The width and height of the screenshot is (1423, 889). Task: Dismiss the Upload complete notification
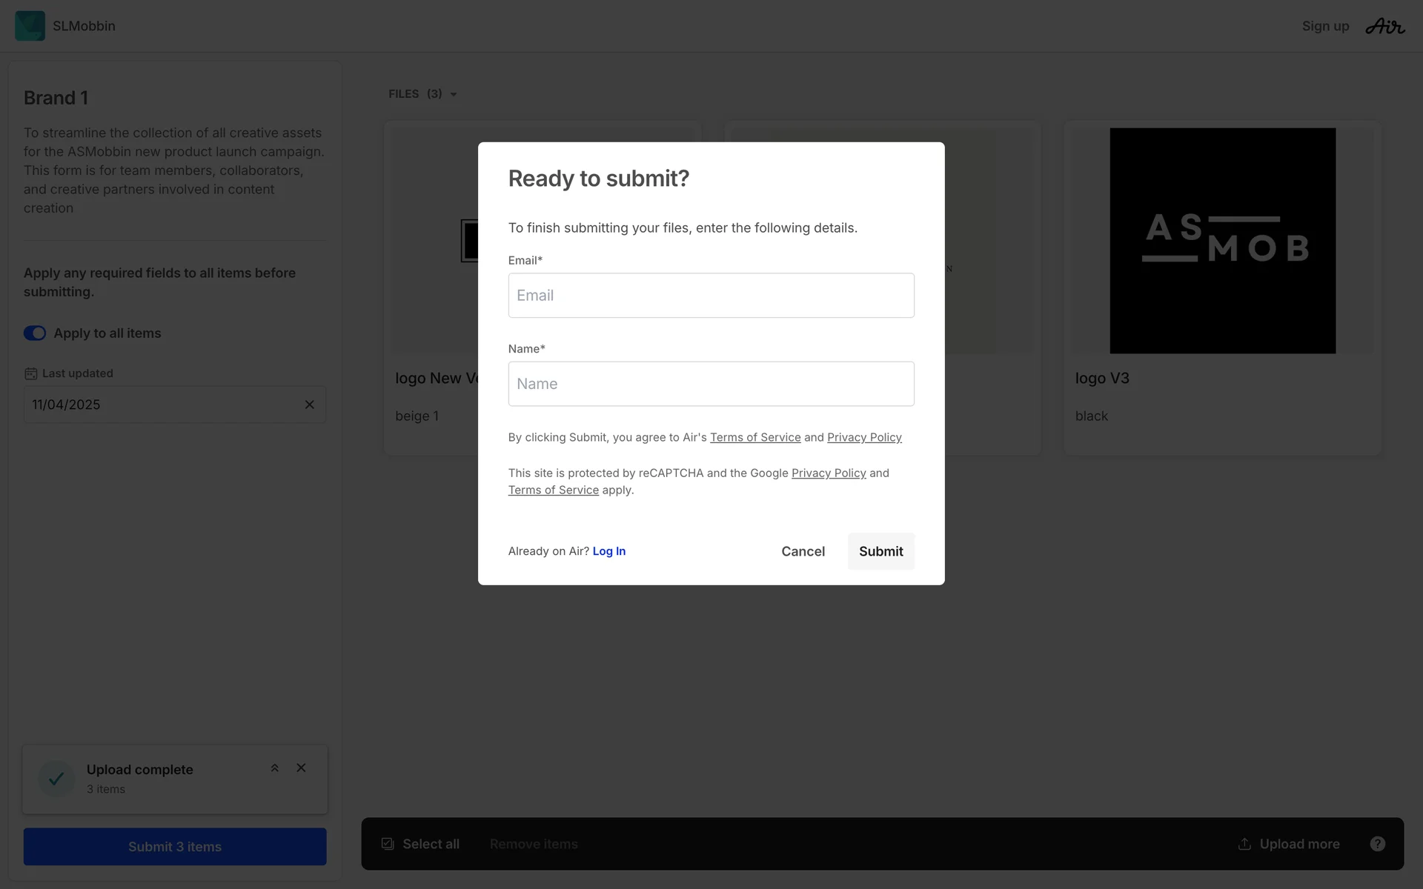[x=301, y=768]
